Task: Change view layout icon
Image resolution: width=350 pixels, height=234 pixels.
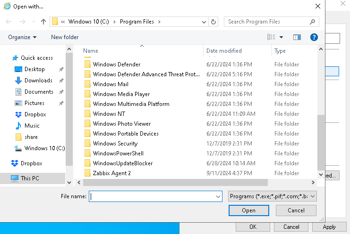Action: click(271, 37)
